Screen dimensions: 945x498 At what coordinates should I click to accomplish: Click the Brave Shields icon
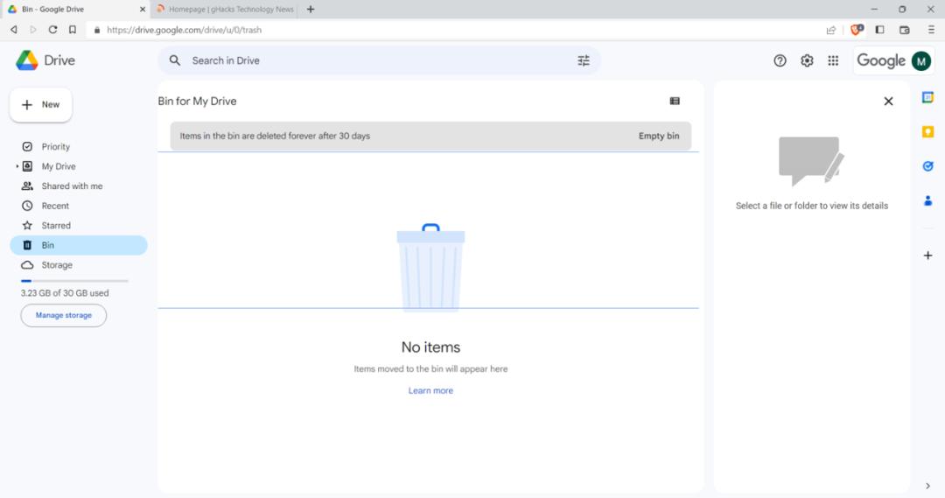[856, 30]
